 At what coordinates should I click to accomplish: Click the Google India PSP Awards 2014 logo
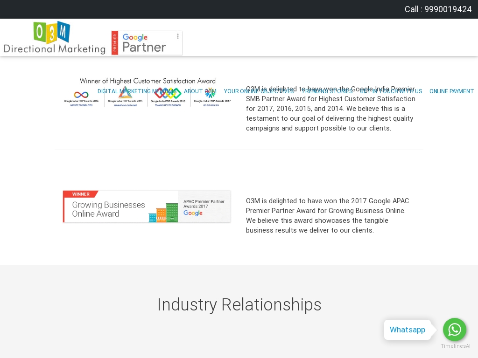(81, 98)
